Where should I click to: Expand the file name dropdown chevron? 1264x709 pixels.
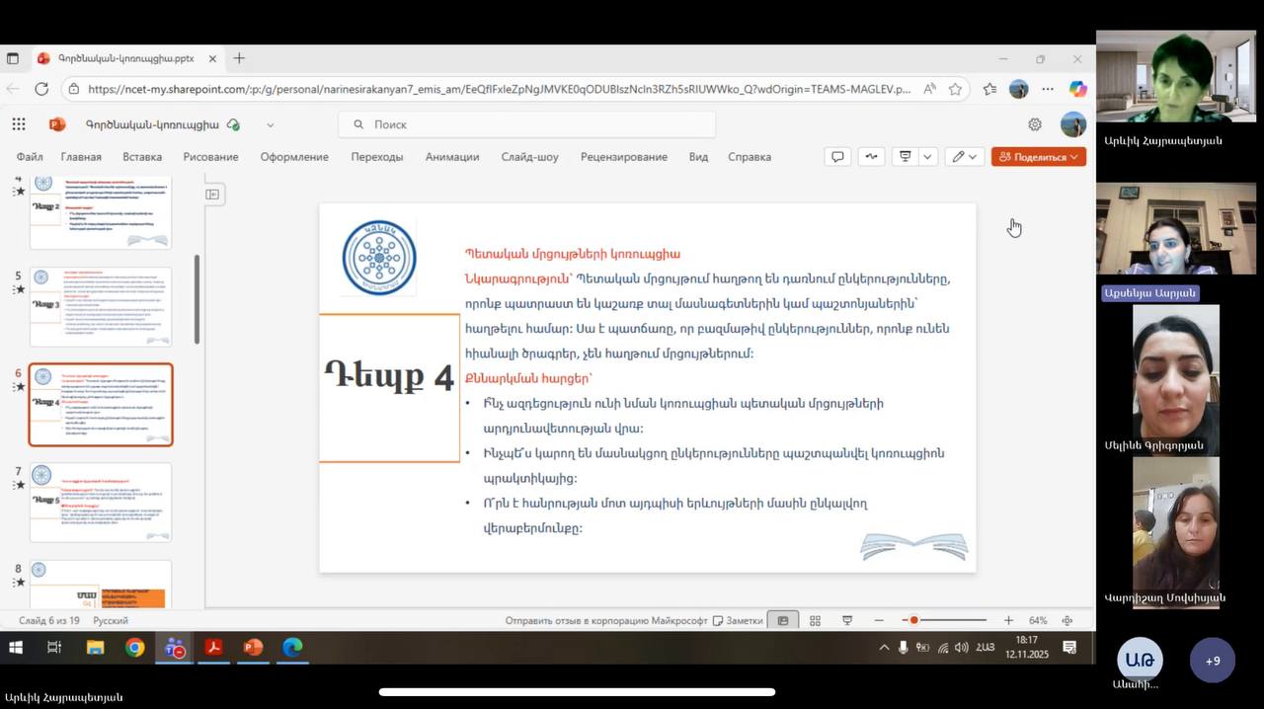point(270,125)
